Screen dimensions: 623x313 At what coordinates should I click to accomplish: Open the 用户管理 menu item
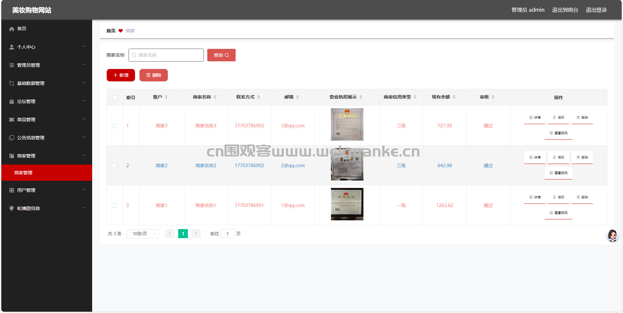point(47,190)
